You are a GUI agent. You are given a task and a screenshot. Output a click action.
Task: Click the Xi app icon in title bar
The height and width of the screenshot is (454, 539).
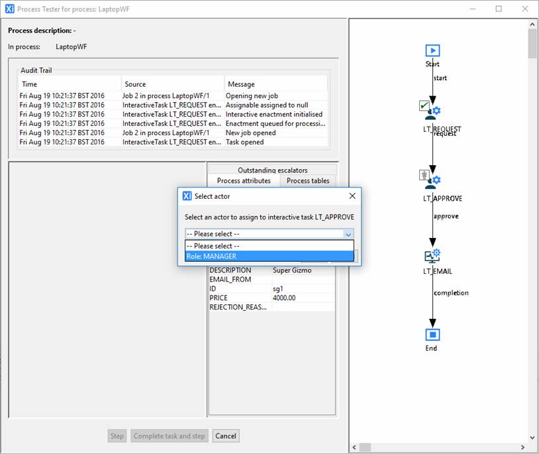click(9, 9)
